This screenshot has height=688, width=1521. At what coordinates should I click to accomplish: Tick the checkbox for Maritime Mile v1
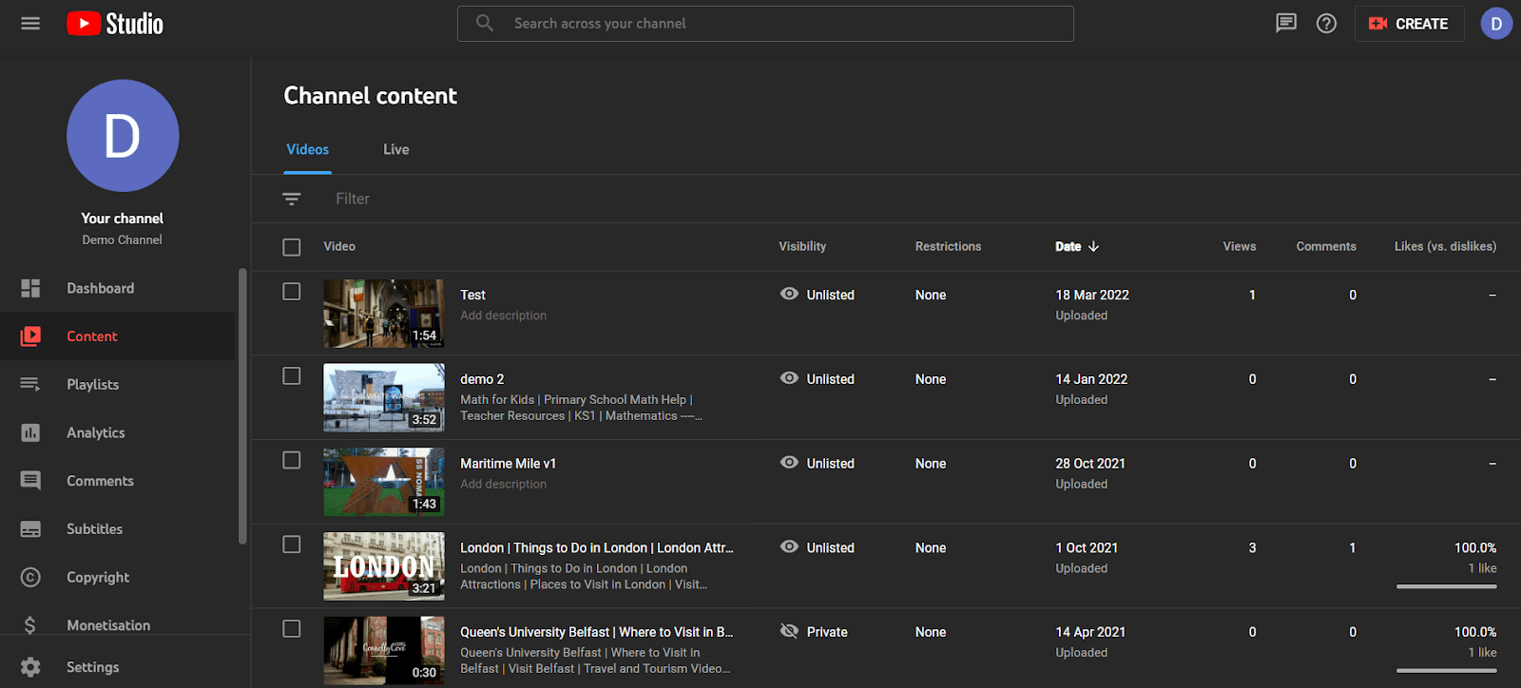coord(292,460)
